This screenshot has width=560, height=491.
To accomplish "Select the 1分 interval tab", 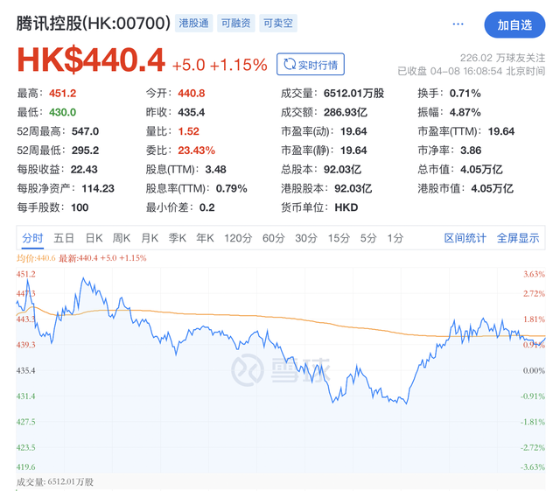I will (x=395, y=238).
